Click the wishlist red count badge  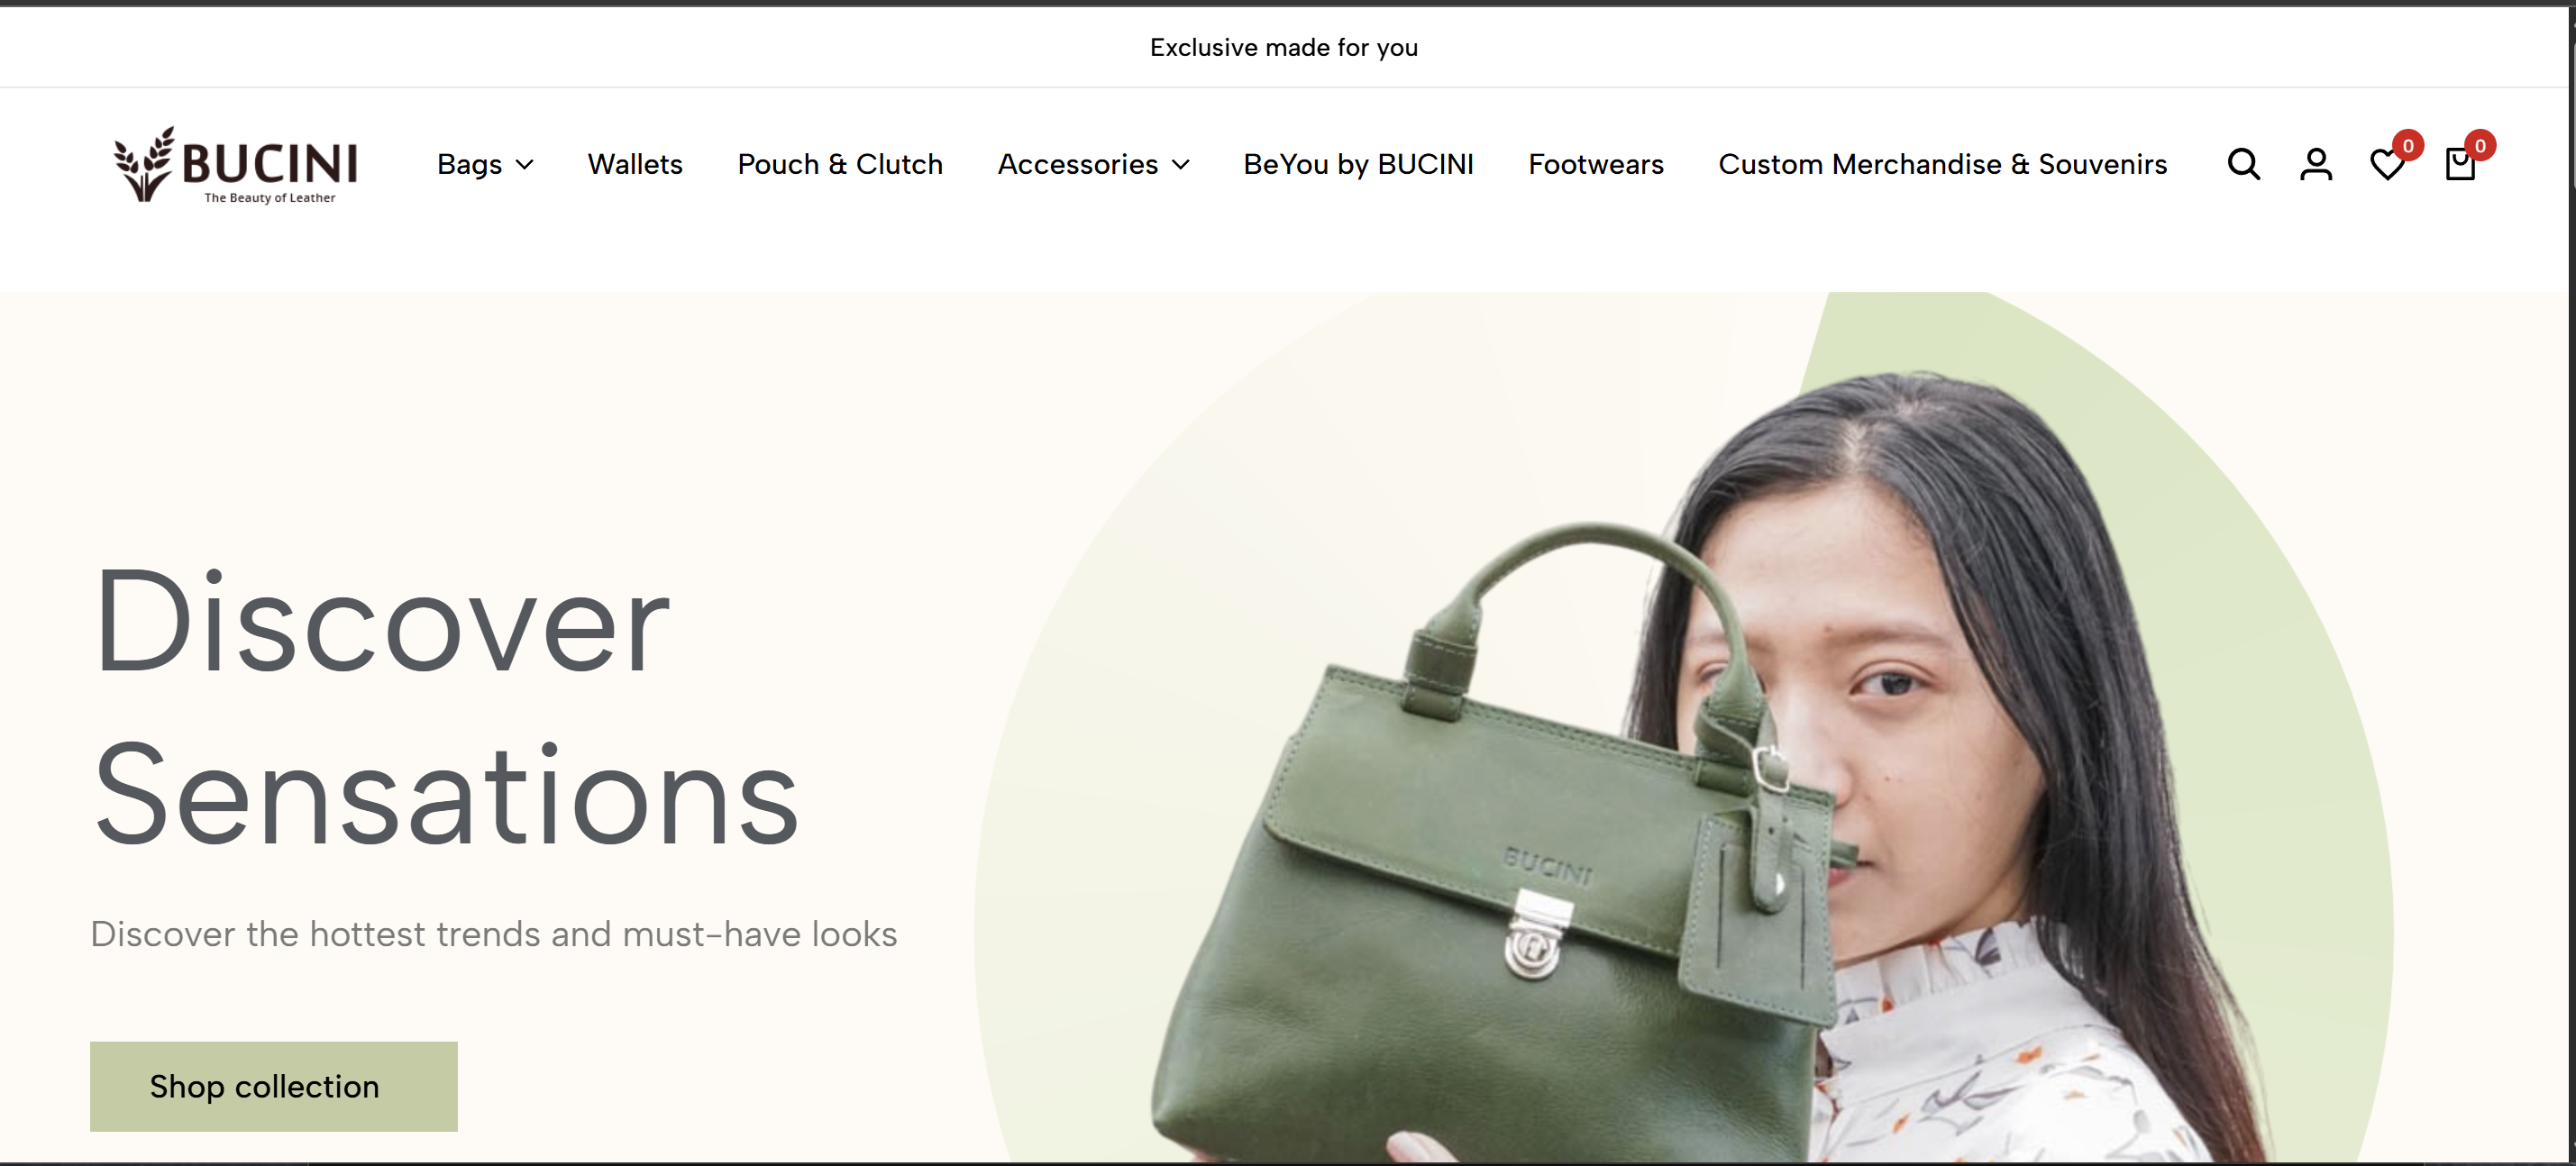(x=2408, y=146)
